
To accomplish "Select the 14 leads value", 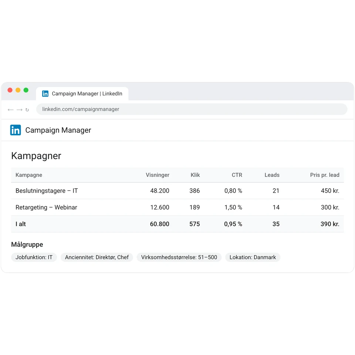I will 276,207.
